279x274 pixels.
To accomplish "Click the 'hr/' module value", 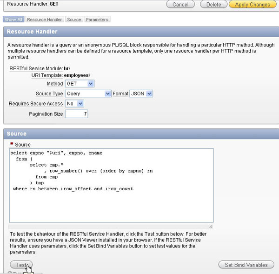I will [67, 68].
